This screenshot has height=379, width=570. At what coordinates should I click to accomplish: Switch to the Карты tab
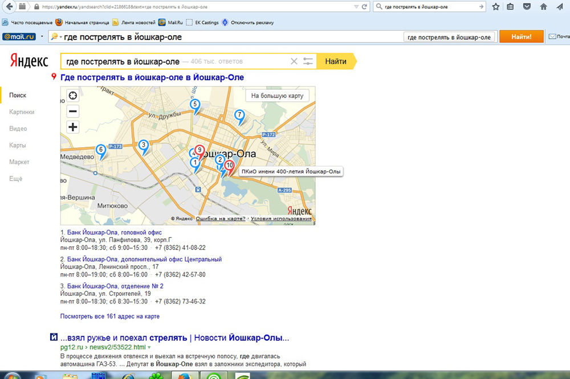click(18, 145)
